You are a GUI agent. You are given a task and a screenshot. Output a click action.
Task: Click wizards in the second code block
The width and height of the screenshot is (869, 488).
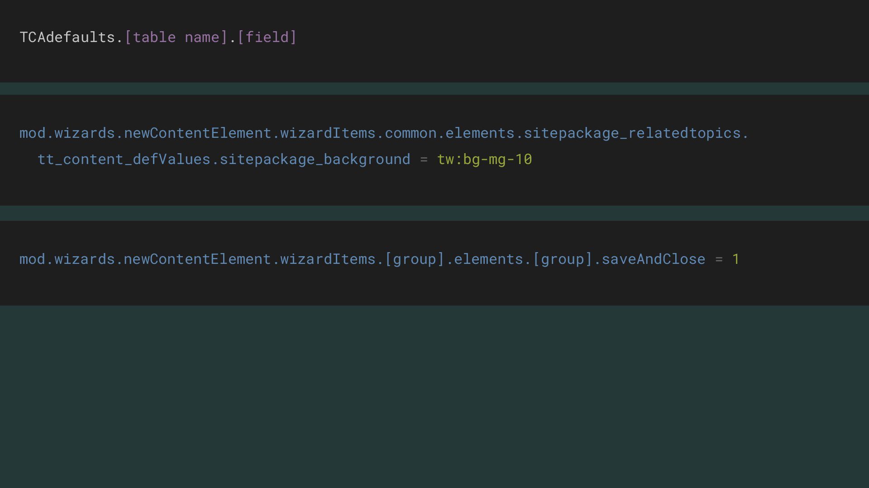coord(85,133)
